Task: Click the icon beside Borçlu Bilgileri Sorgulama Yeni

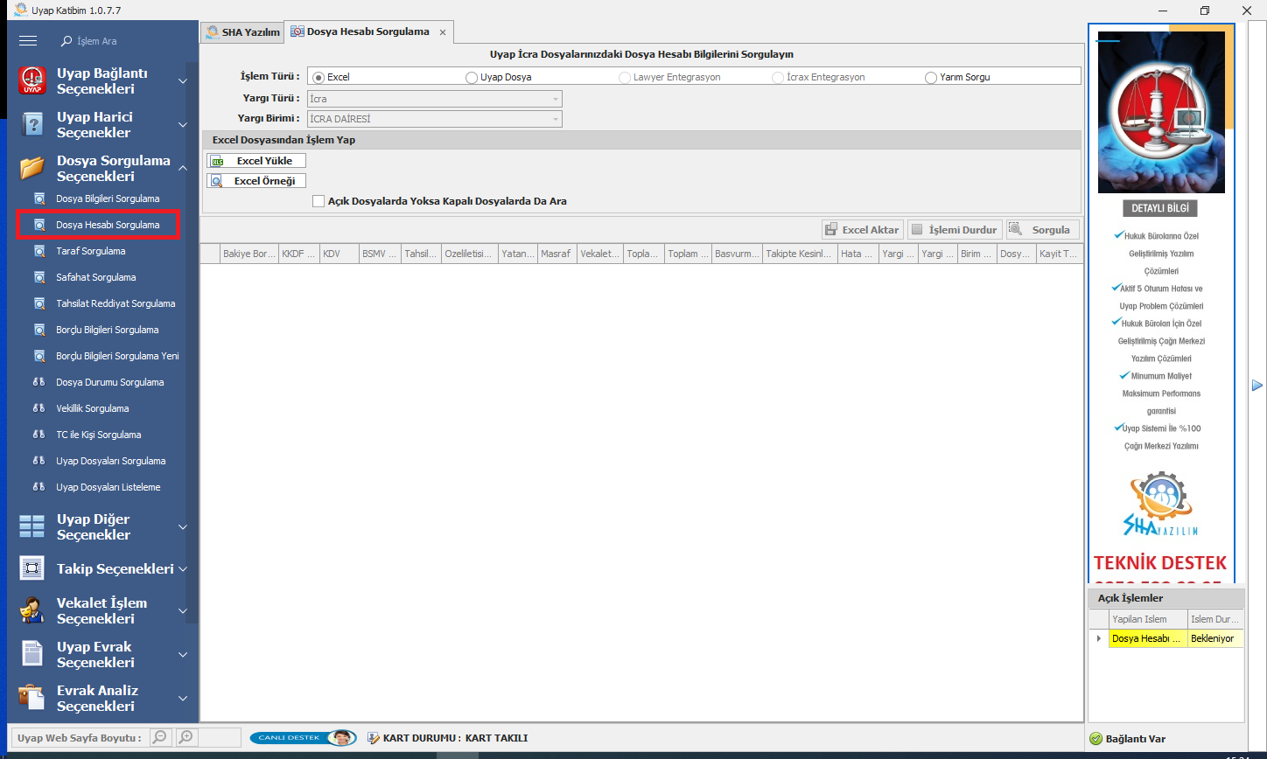Action: [39, 356]
